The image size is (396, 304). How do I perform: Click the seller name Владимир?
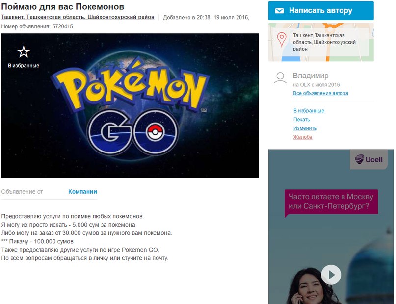(311, 76)
